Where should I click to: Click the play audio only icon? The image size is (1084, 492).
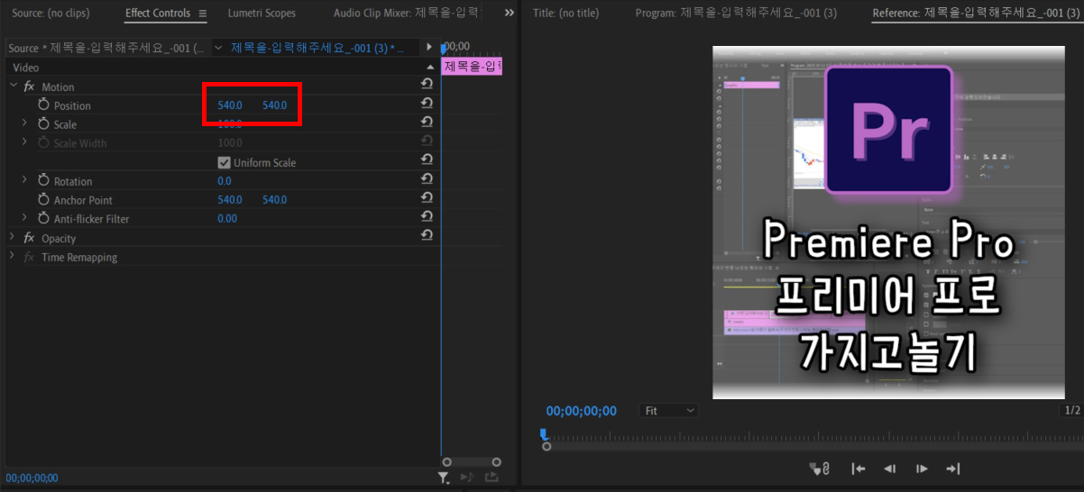466,478
